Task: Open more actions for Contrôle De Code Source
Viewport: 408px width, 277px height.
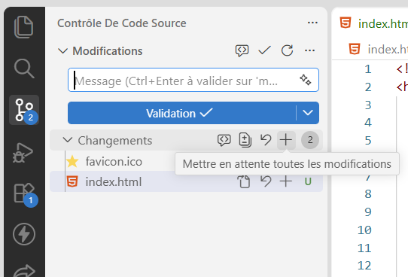Action: [312, 23]
